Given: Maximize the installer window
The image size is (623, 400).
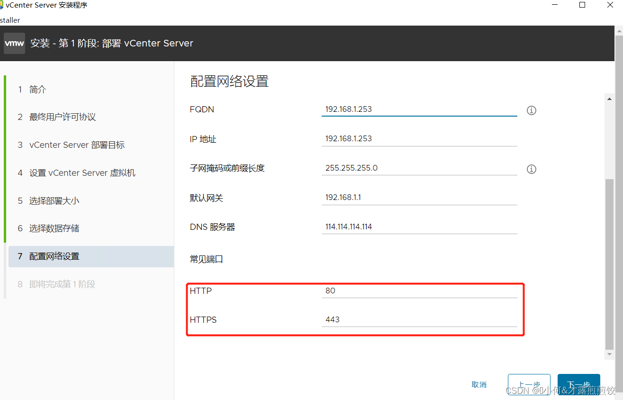Looking at the screenshot, I should 583,5.
